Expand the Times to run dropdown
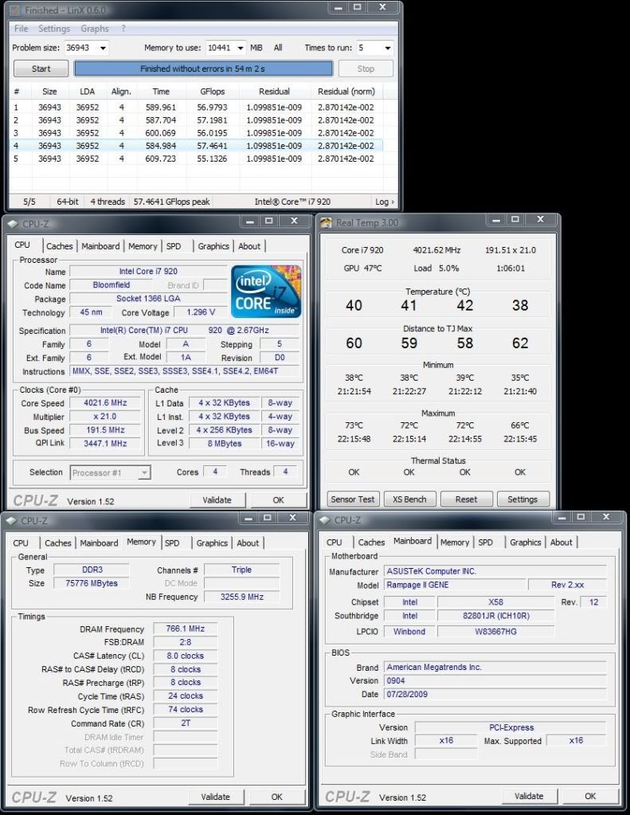Viewport: 630px width, 815px height. coord(388,48)
